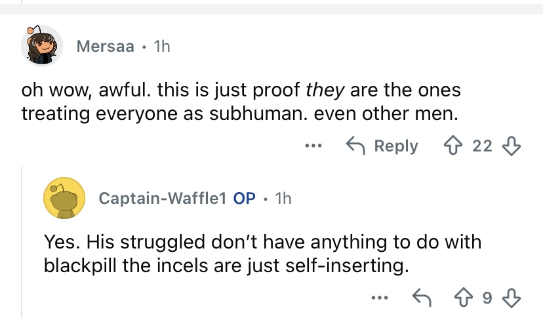Open Mersaa's avatar profile picture
This screenshot has height=318, width=543.
click(42, 47)
